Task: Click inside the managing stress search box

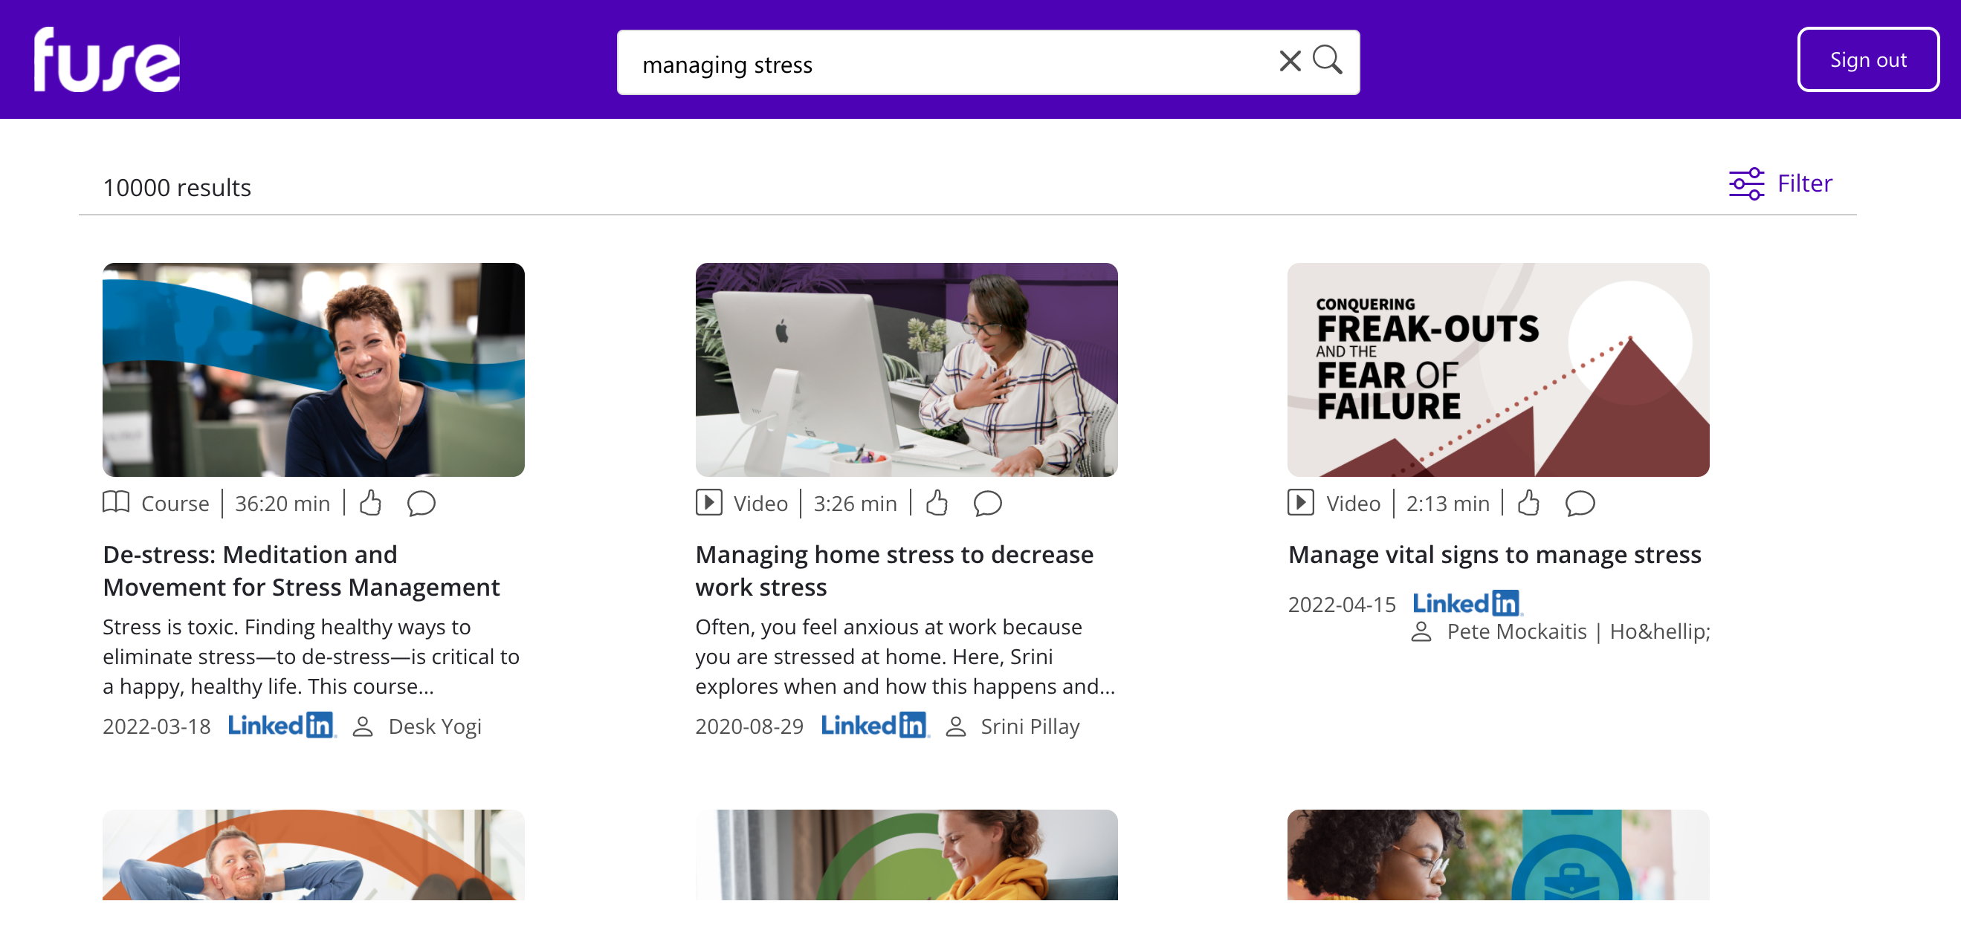Action: 944,64
